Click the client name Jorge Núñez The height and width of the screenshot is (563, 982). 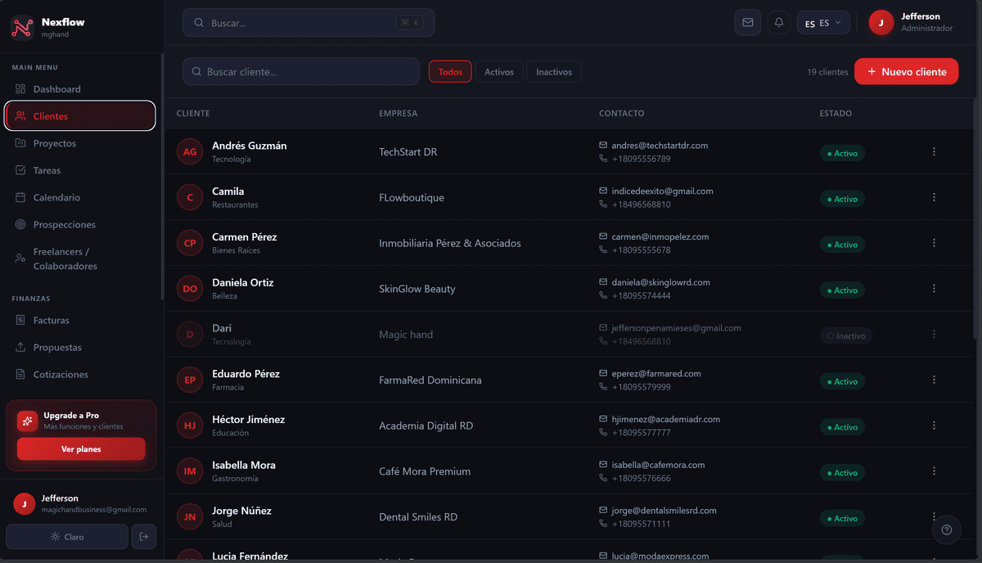241,511
